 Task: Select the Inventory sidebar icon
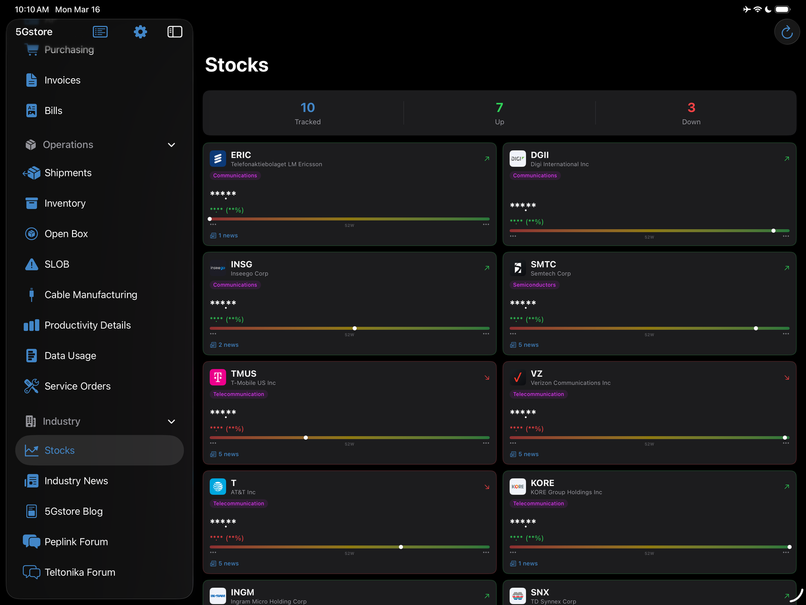coord(31,203)
